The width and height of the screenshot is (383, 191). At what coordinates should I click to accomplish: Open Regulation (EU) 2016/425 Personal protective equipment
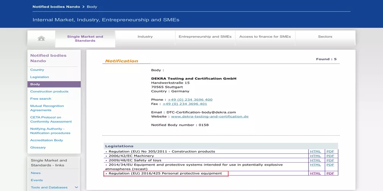tap(165, 174)
